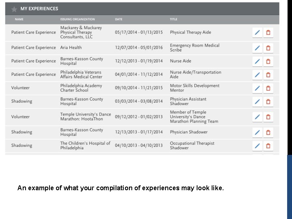Image resolution: width=292 pixels, height=219 pixels.
Task: Edit the Motor Skills Development Mentor entry
Action: (x=258, y=88)
